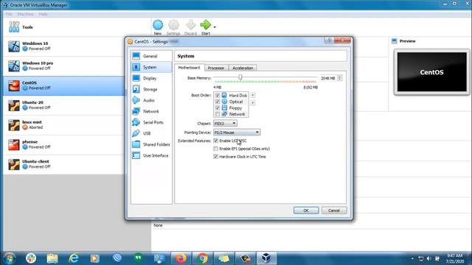Screen dimensions: 472x265
Task: Move boot item down with arrow button
Action: coord(252,103)
